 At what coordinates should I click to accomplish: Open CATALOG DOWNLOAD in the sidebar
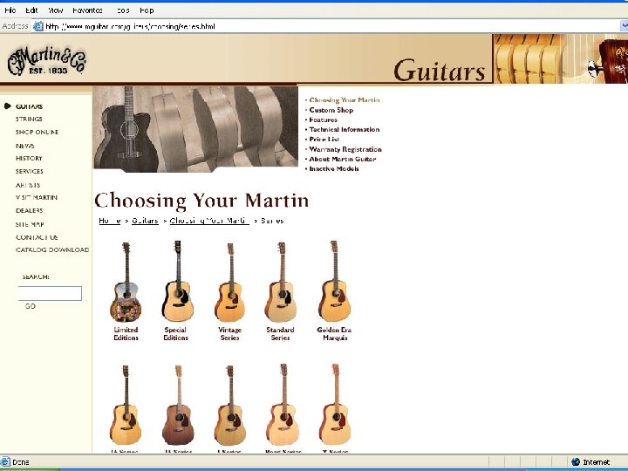[52, 249]
